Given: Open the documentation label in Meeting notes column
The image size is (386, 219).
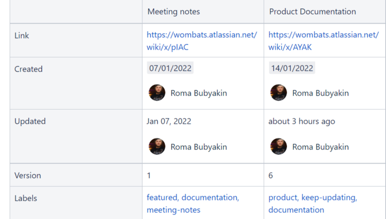Looking at the screenshot, I should tap(209, 197).
